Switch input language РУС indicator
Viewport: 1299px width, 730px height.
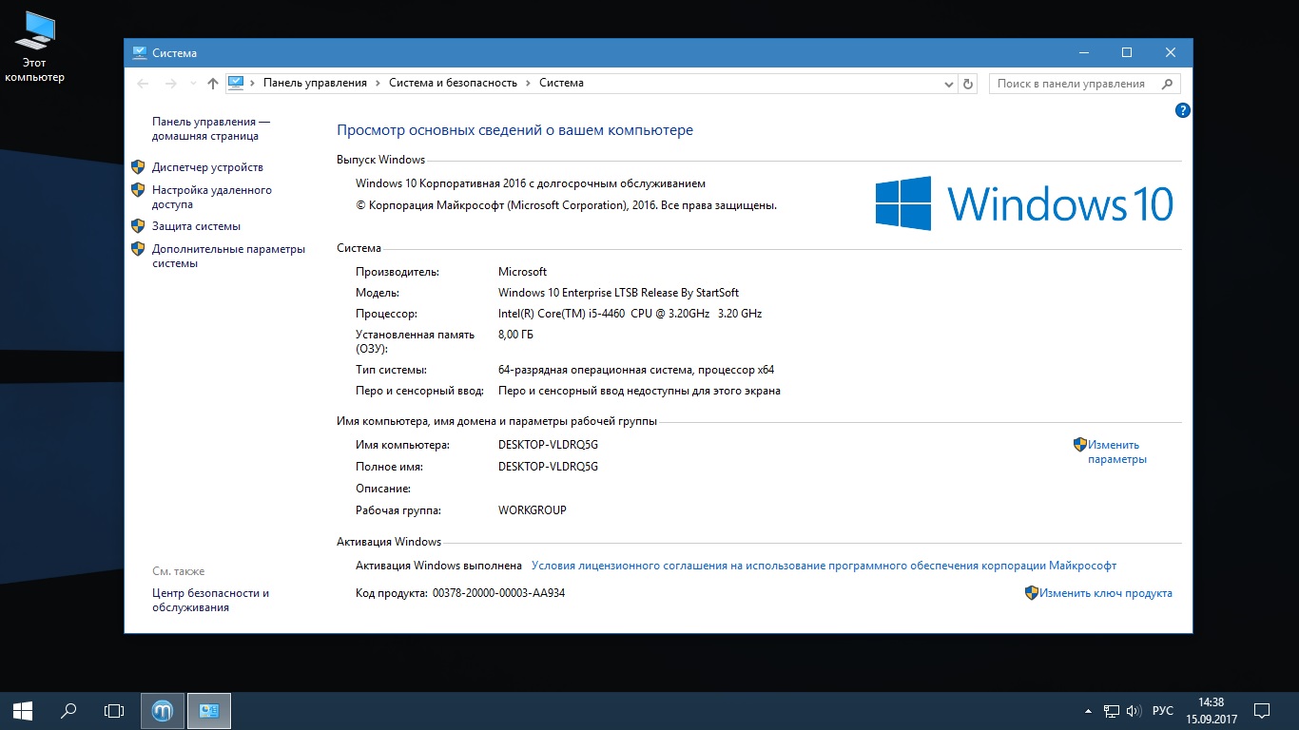pyautogui.click(x=1162, y=711)
